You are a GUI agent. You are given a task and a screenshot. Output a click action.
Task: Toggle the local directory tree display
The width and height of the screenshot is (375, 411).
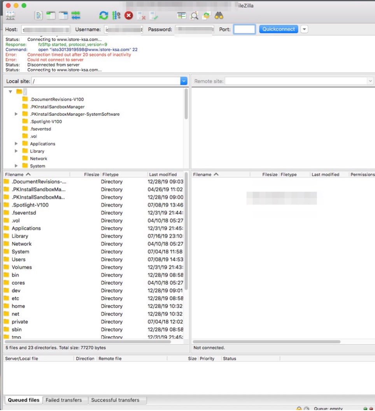(51, 16)
